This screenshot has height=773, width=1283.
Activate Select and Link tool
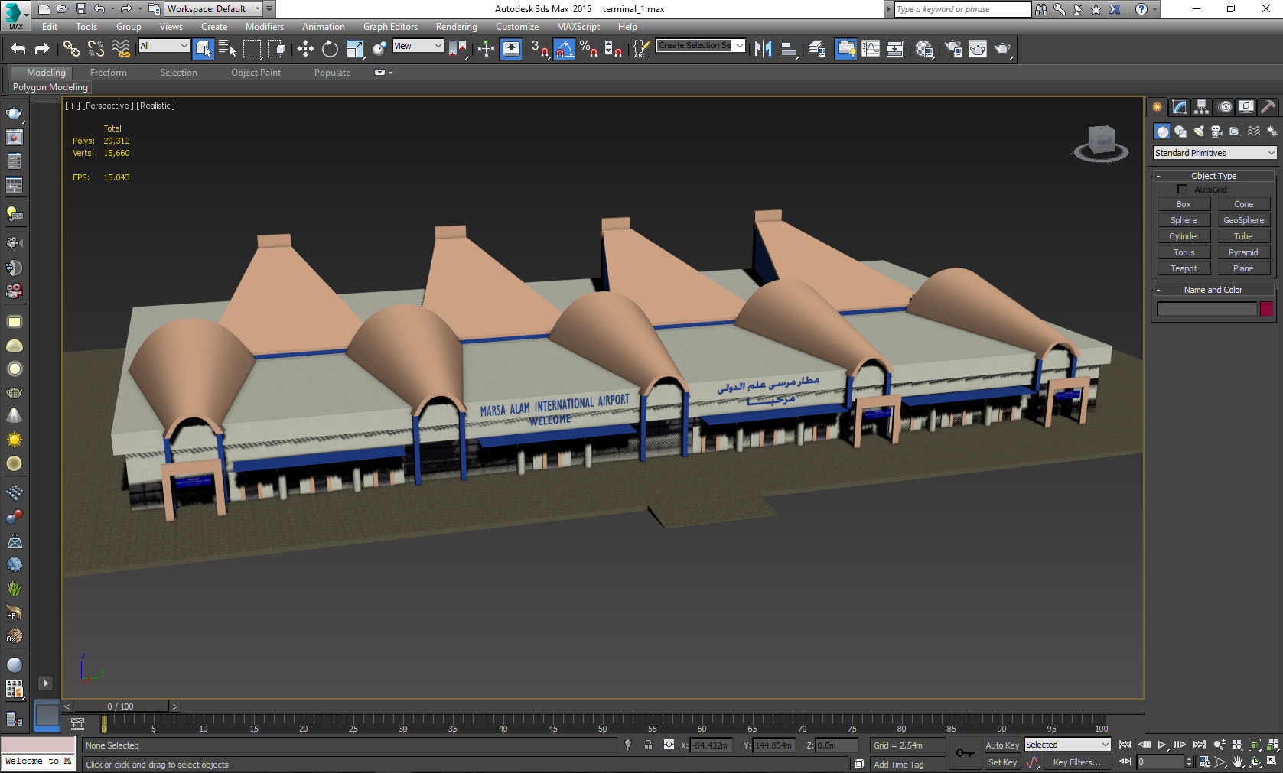[x=70, y=48]
